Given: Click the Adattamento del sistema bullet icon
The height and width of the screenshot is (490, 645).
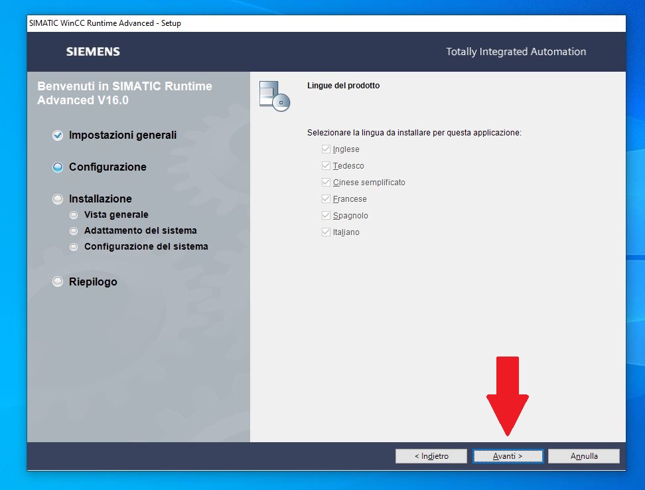Looking at the screenshot, I should 74,231.
